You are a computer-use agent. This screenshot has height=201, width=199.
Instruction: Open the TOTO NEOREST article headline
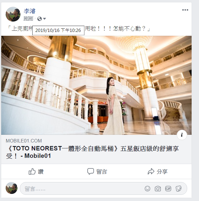pos(92,152)
